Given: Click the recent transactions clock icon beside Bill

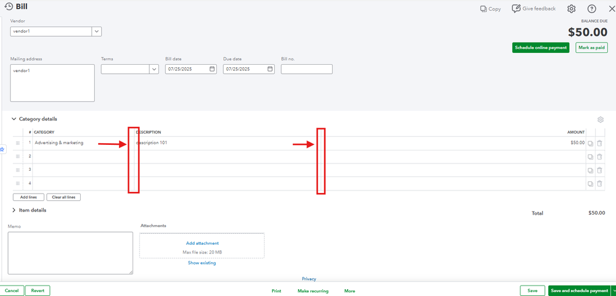Looking at the screenshot, I should 8,7.
